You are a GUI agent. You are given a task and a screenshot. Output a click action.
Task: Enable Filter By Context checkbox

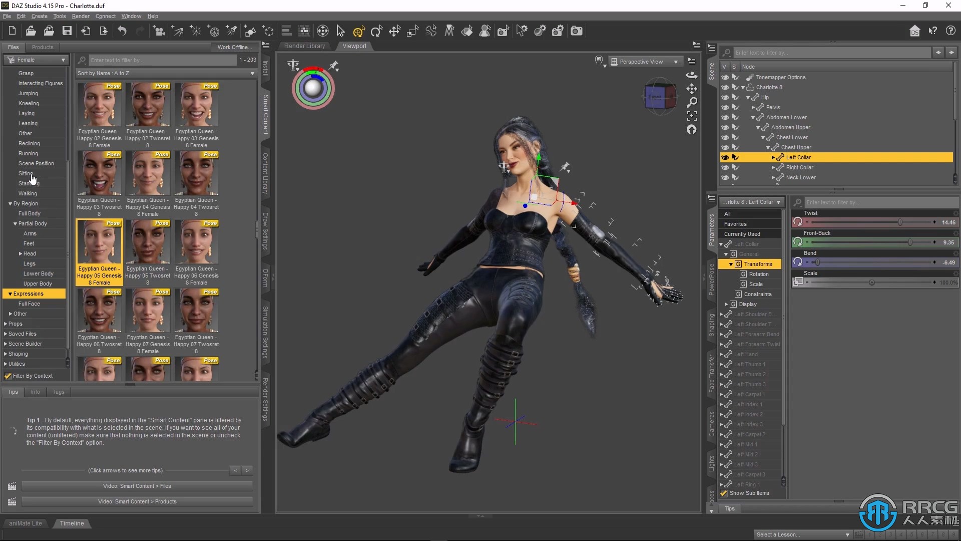click(x=8, y=376)
